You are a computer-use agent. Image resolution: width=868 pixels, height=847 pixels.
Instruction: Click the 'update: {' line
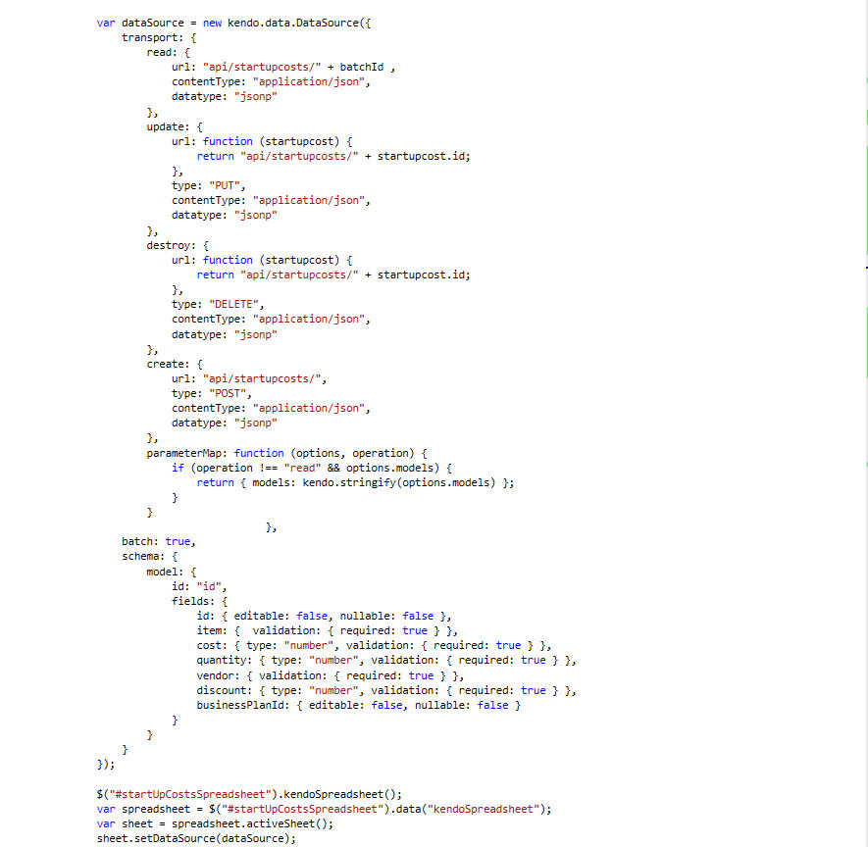tap(175, 126)
